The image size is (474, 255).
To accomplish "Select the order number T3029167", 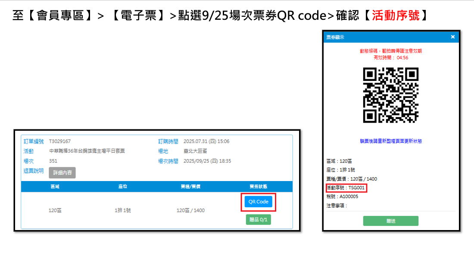I will [60, 141].
